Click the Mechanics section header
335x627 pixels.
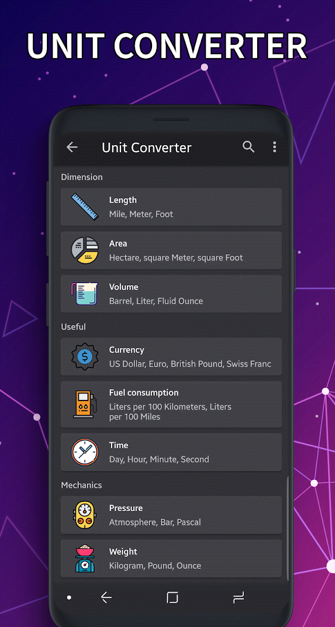point(81,485)
